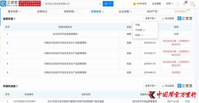Choose 不限 in the results filter
199x103 pixels.
point(137,25)
